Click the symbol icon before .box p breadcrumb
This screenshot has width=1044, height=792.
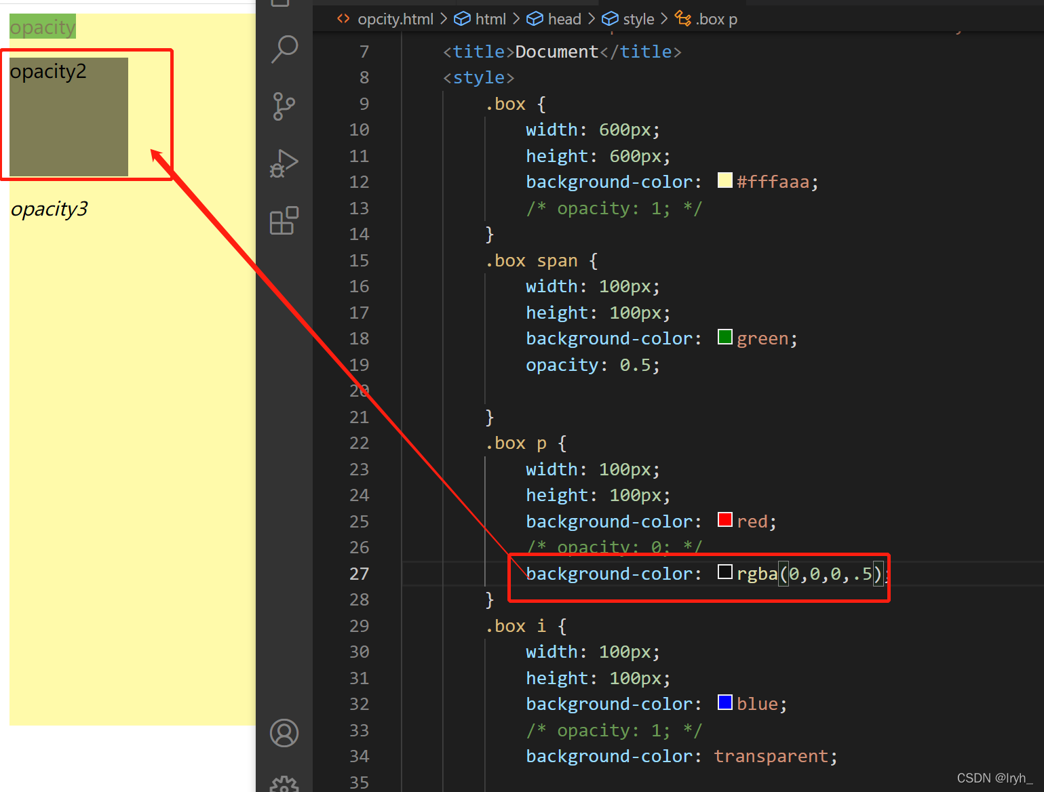click(x=682, y=18)
